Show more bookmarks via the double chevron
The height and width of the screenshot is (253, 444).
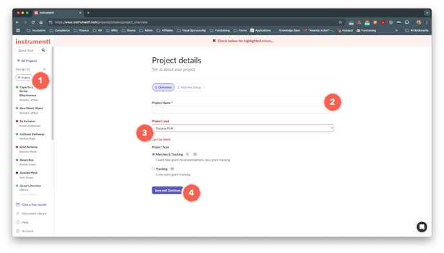(396, 30)
